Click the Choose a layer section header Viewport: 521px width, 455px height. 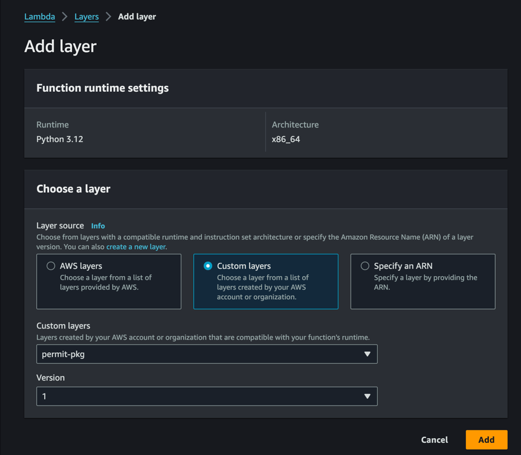(x=73, y=189)
